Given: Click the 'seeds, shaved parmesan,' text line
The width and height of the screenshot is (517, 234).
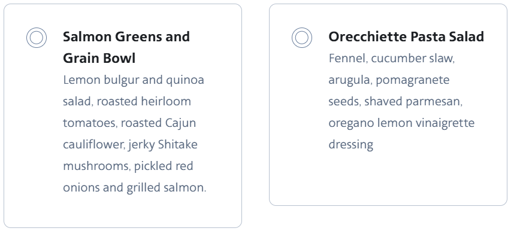Looking at the screenshot, I should [395, 102].
